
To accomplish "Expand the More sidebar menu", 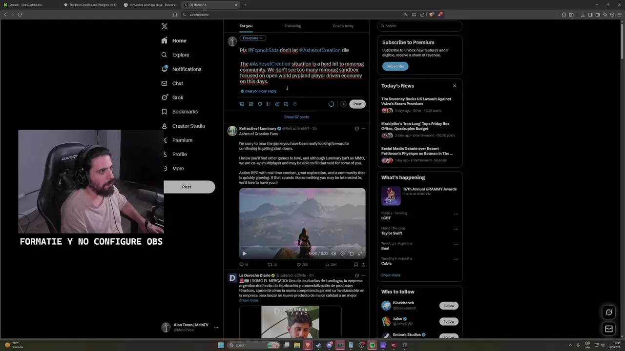I will [173, 168].
